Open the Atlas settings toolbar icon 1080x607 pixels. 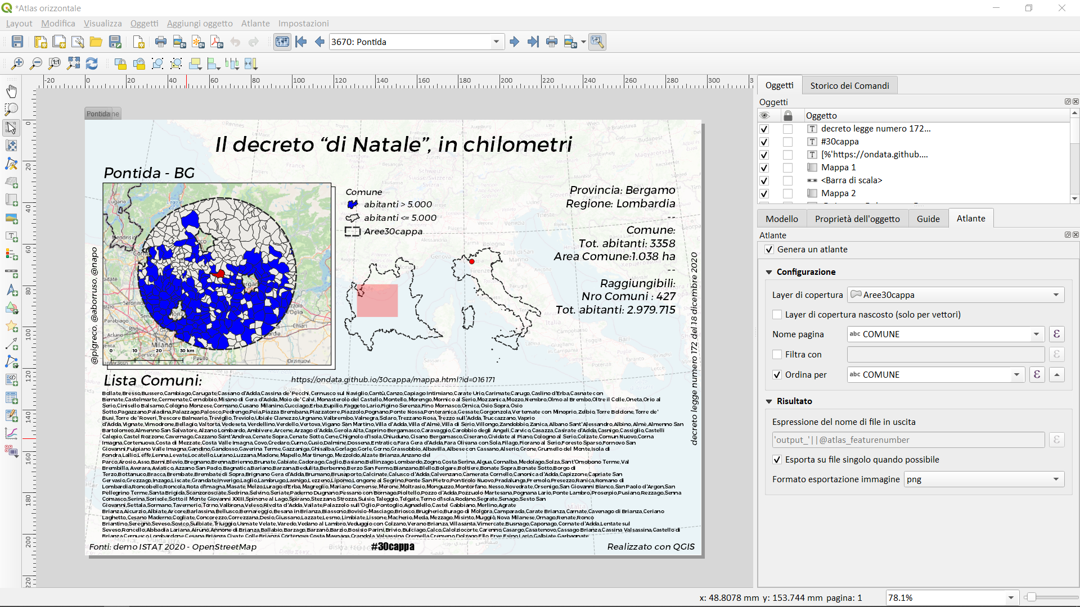pyautogui.click(x=597, y=42)
